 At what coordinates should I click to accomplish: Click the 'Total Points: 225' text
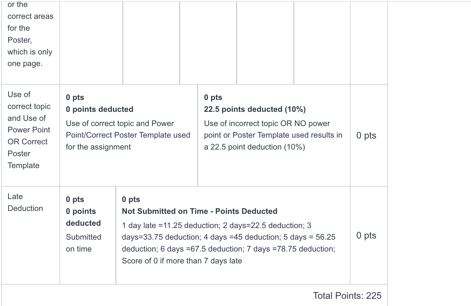tap(347, 296)
